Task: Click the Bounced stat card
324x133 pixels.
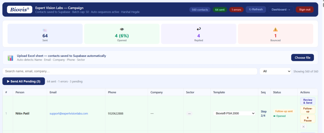Action: coord(276,34)
